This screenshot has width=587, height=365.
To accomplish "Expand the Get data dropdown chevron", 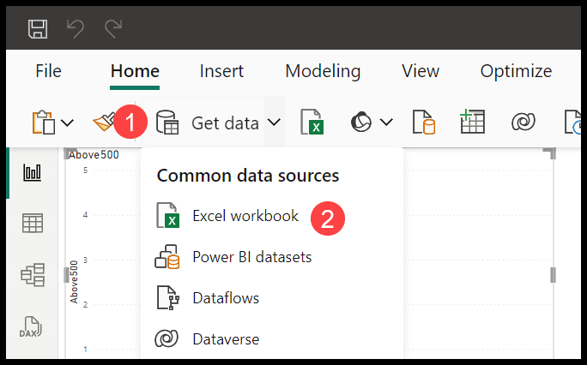I will coord(274,122).
